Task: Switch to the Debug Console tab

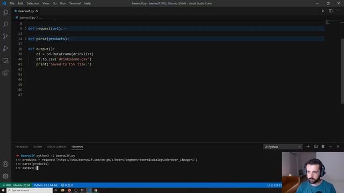Action: click(x=56, y=146)
